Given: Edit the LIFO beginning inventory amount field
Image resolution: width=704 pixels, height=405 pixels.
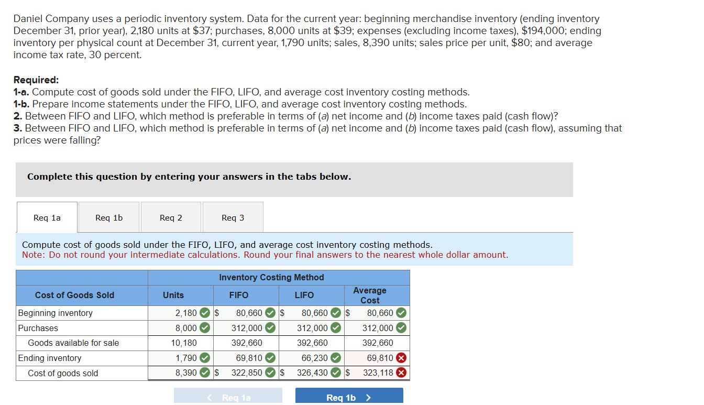Looking at the screenshot, I should (311, 313).
